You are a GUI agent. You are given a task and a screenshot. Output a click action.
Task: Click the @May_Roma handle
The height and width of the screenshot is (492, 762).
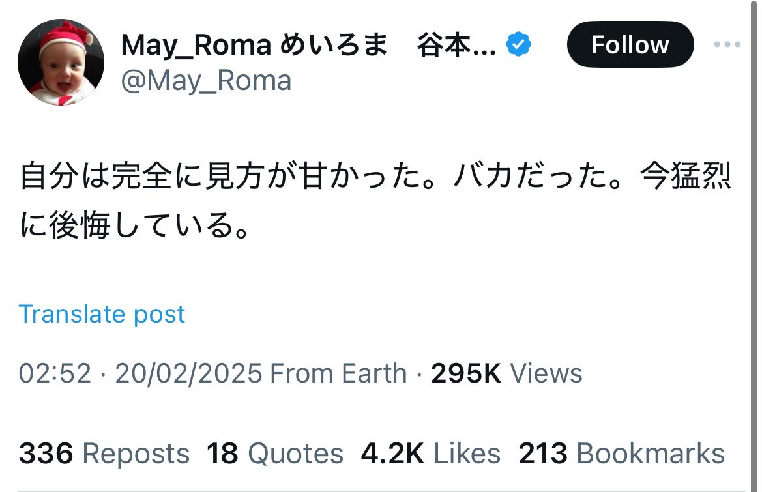tap(206, 80)
